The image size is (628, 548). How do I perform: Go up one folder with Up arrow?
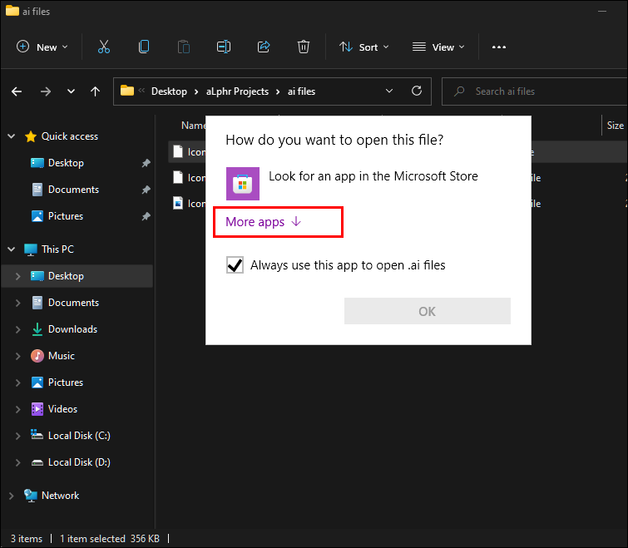point(95,91)
